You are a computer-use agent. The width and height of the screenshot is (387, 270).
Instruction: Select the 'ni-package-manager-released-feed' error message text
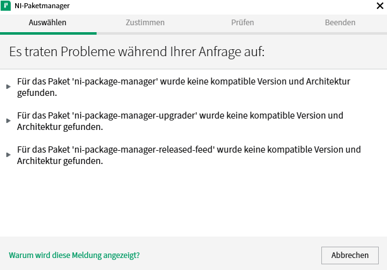click(x=188, y=155)
